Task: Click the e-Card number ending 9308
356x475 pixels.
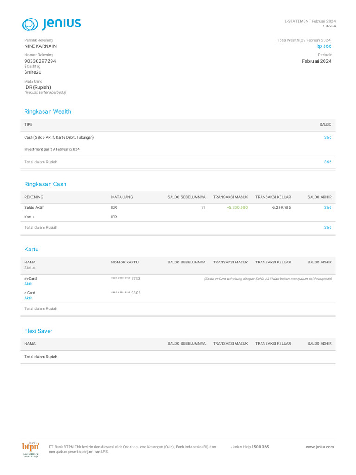Action: [126, 293]
